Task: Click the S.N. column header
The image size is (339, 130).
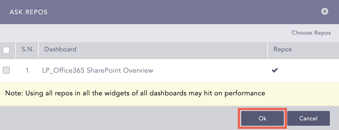Action: click(x=28, y=49)
